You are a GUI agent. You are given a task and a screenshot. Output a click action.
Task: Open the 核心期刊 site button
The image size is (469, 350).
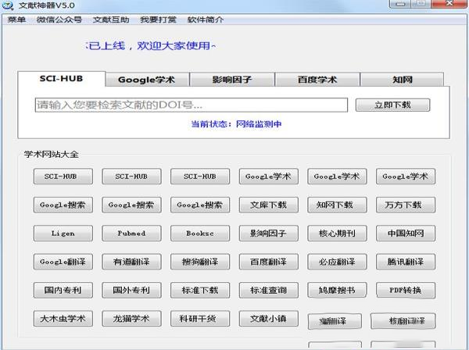(x=337, y=233)
